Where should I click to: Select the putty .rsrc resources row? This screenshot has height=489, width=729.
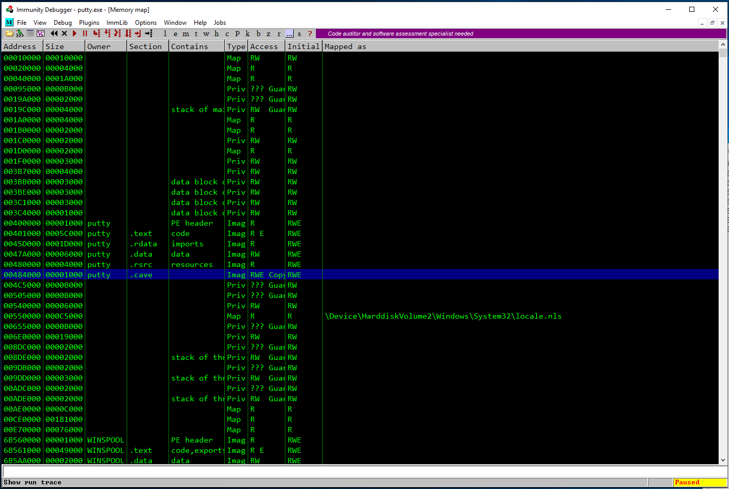(x=360, y=264)
